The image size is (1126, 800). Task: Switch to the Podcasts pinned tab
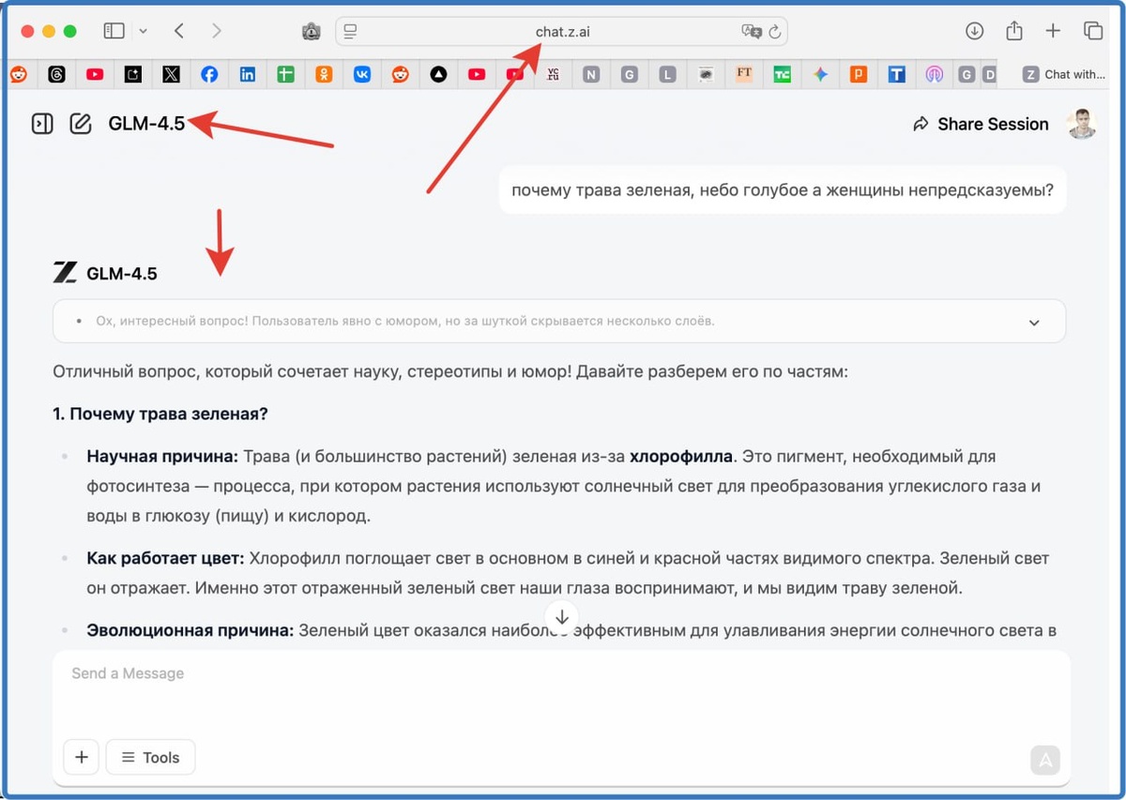pos(935,74)
